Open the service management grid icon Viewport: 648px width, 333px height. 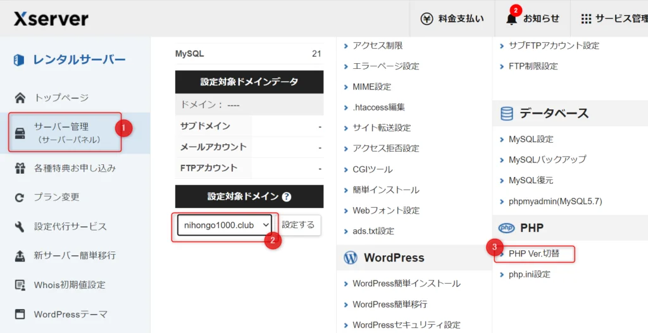click(x=586, y=18)
